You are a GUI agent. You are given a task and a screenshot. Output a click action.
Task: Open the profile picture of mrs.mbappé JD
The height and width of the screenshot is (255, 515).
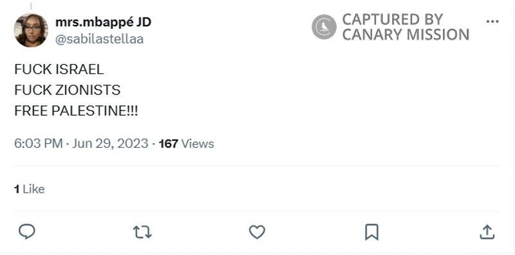(x=31, y=30)
